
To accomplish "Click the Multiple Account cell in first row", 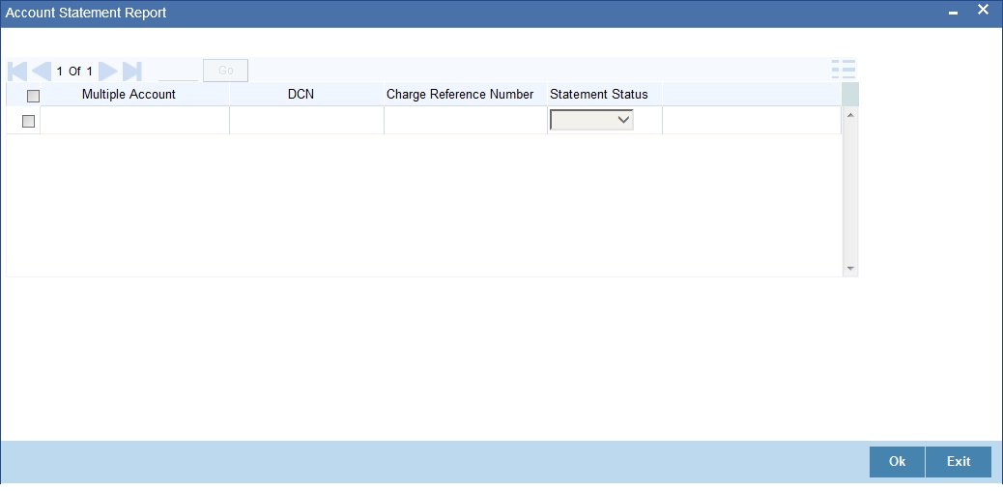I will pyautogui.click(x=134, y=121).
